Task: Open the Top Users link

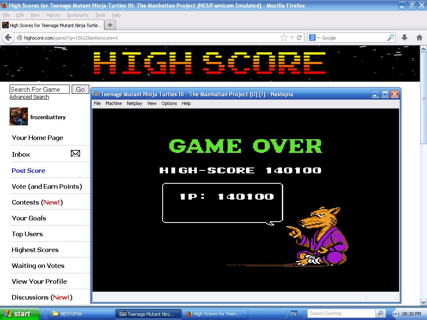Action: (x=27, y=234)
